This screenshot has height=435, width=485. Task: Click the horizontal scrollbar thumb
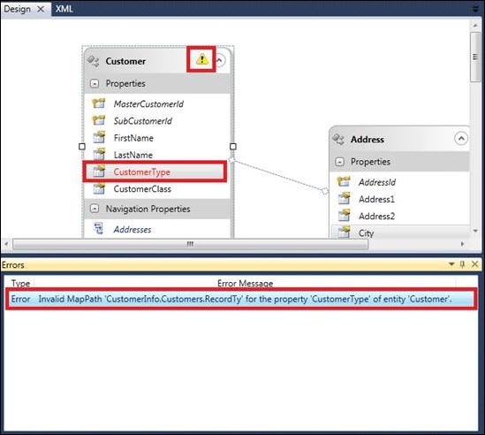[190, 244]
